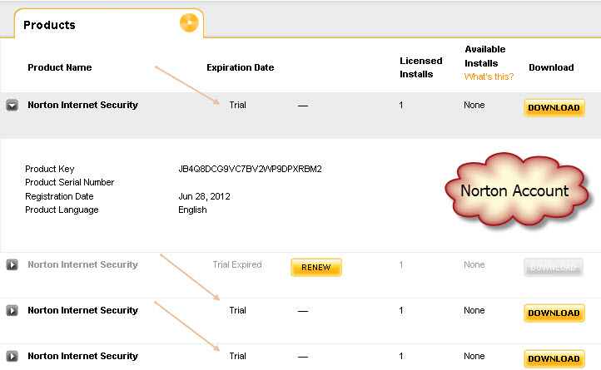Select the product key JB4Q8DCG9VC7BV2WP9DPXRBM2
The width and height of the screenshot is (601, 370).
point(250,169)
